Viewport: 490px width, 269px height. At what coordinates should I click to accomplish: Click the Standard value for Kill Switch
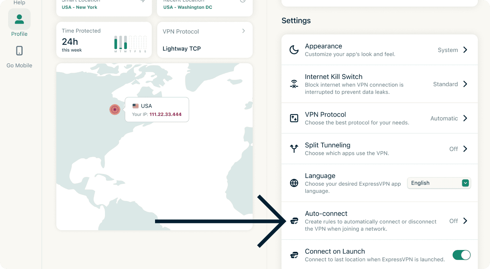pyautogui.click(x=445, y=84)
